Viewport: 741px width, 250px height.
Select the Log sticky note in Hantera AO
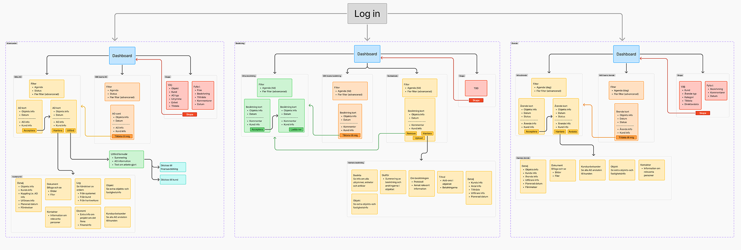click(88, 192)
